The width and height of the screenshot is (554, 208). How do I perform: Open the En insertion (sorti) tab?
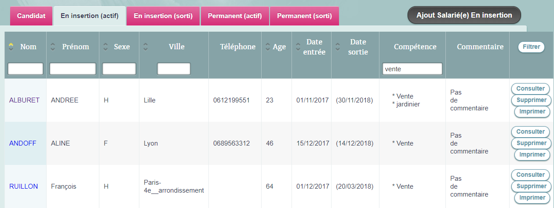(x=163, y=16)
